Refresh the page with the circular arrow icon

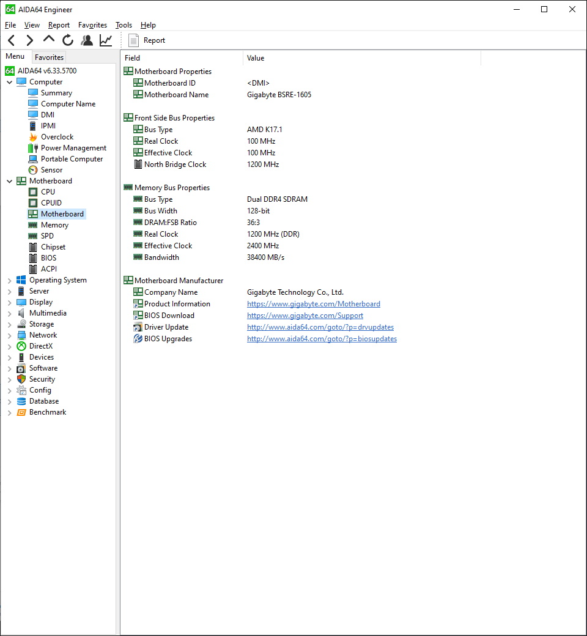tap(68, 40)
